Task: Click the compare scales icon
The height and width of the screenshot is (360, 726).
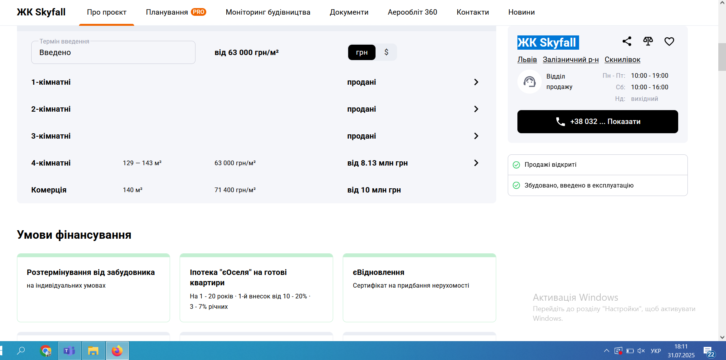Action: [648, 41]
